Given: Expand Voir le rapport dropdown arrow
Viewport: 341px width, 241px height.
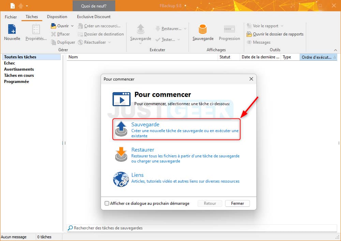Looking at the screenshot, I should (282, 26).
